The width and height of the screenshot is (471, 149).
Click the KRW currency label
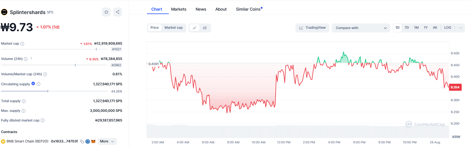456,137
